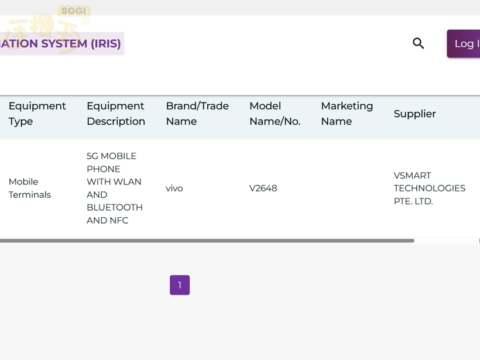Screen dimensions: 480x360
Task: Go to results page 1
Action: click(180, 285)
